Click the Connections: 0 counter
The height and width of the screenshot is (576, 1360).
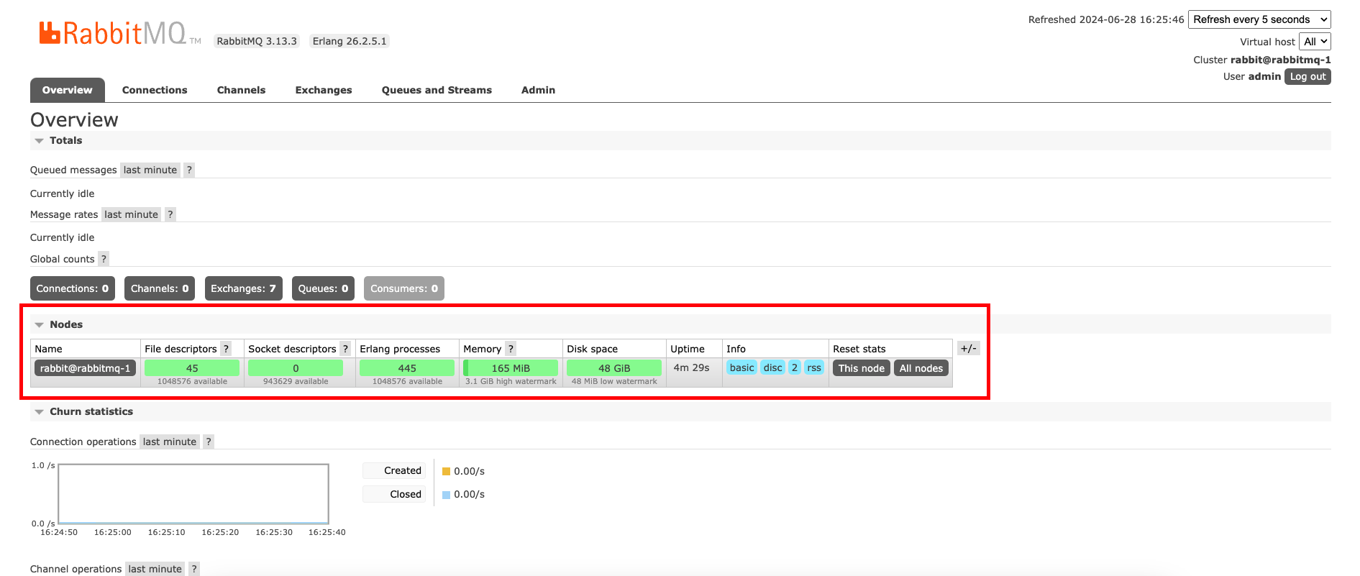tap(73, 288)
